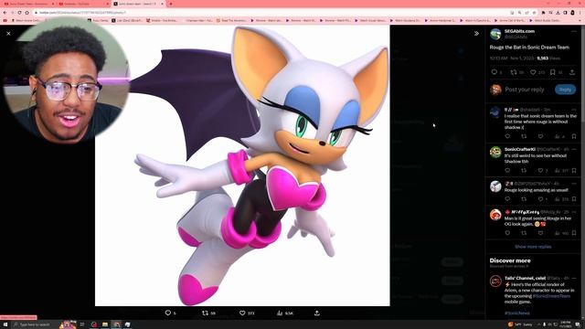Like the 'OG look again' reply
This screenshot has height=329, width=585.
540,233
